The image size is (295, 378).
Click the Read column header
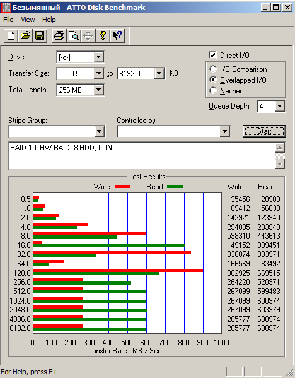(x=266, y=187)
